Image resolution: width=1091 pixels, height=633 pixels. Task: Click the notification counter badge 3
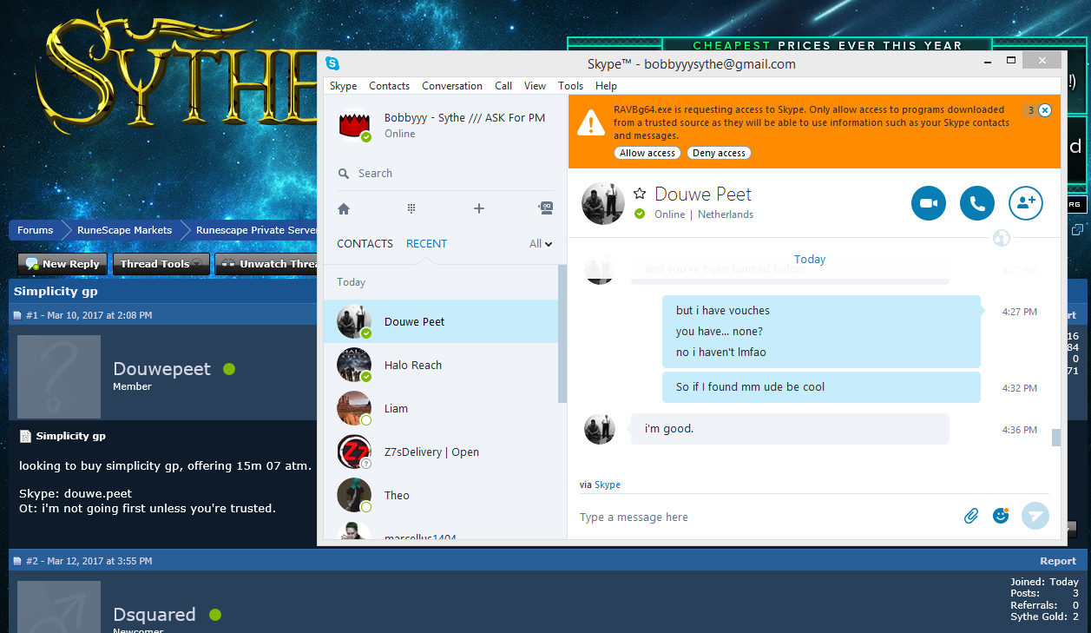click(x=1029, y=110)
